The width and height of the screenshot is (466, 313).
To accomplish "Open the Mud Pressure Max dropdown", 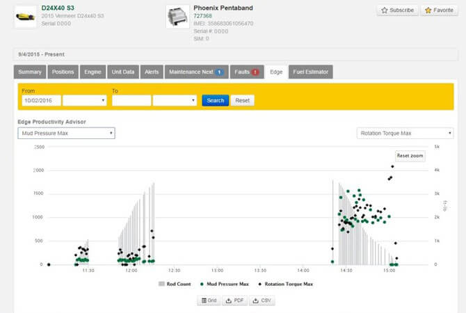I will (66, 133).
